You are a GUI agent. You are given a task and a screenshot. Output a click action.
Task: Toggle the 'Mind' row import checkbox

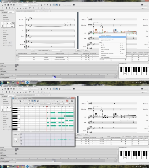coord(19,55)
